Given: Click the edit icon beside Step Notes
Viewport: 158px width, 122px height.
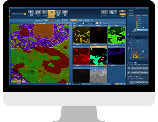Looking at the screenshot, I should [135, 63].
